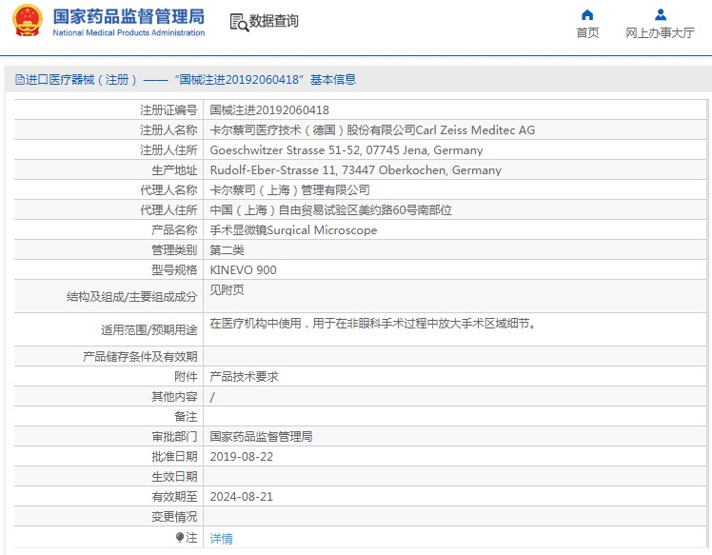Select 中国（上海）自由贸易试验区 agent address
712x555 pixels.
330,209
